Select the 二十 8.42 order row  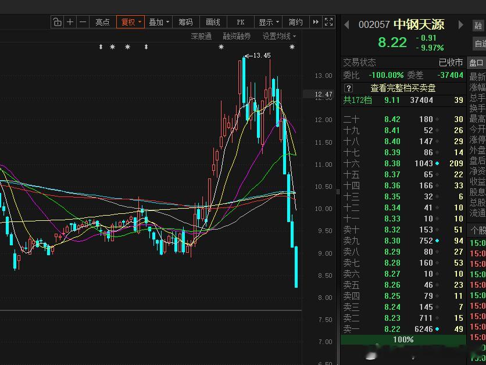coord(403,119)
